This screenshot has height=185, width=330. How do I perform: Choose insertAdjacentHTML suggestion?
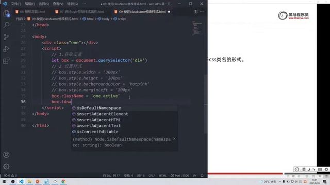(125, 120)
